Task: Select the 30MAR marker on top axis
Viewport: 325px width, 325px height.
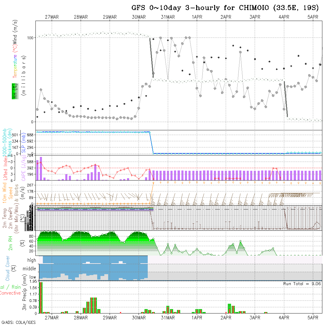Action: 139,17
